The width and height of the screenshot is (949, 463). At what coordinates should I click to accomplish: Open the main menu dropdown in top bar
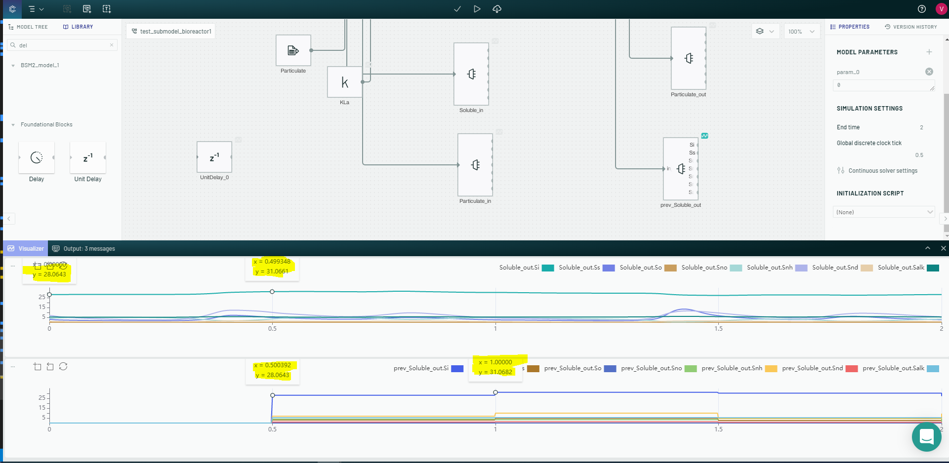tap(36, 9)
